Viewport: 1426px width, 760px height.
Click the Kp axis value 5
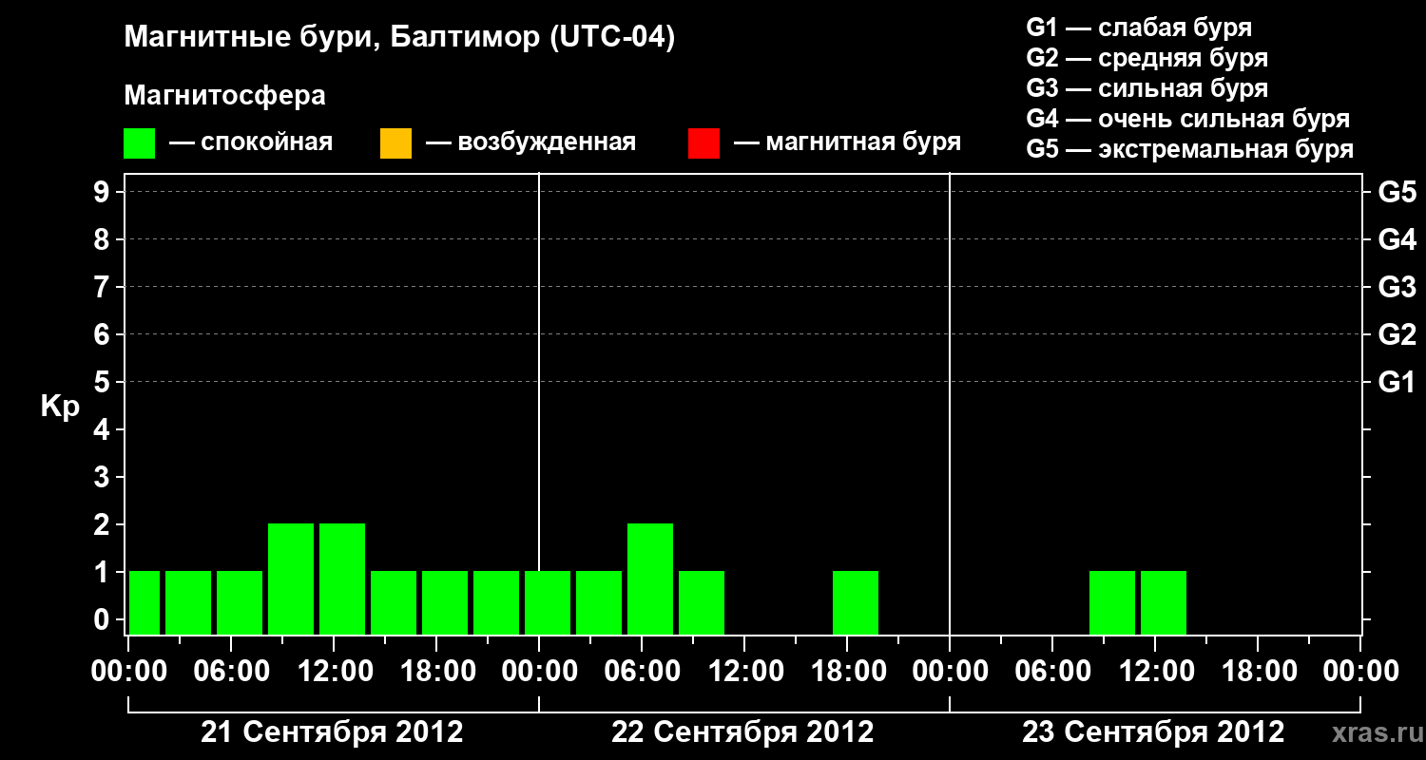(x=104, y=382)
